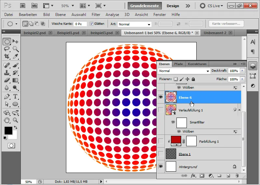Switch to the Pfade tab
Screen dimensions: 260x185
[x=178, y=64]
